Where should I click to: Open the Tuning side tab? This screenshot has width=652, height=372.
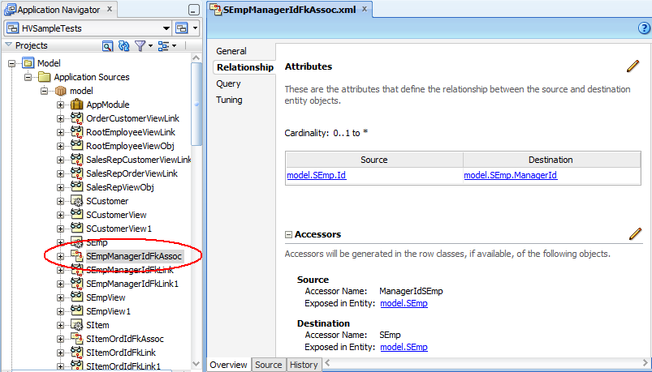pyautogui.click(x=229, y=100)
